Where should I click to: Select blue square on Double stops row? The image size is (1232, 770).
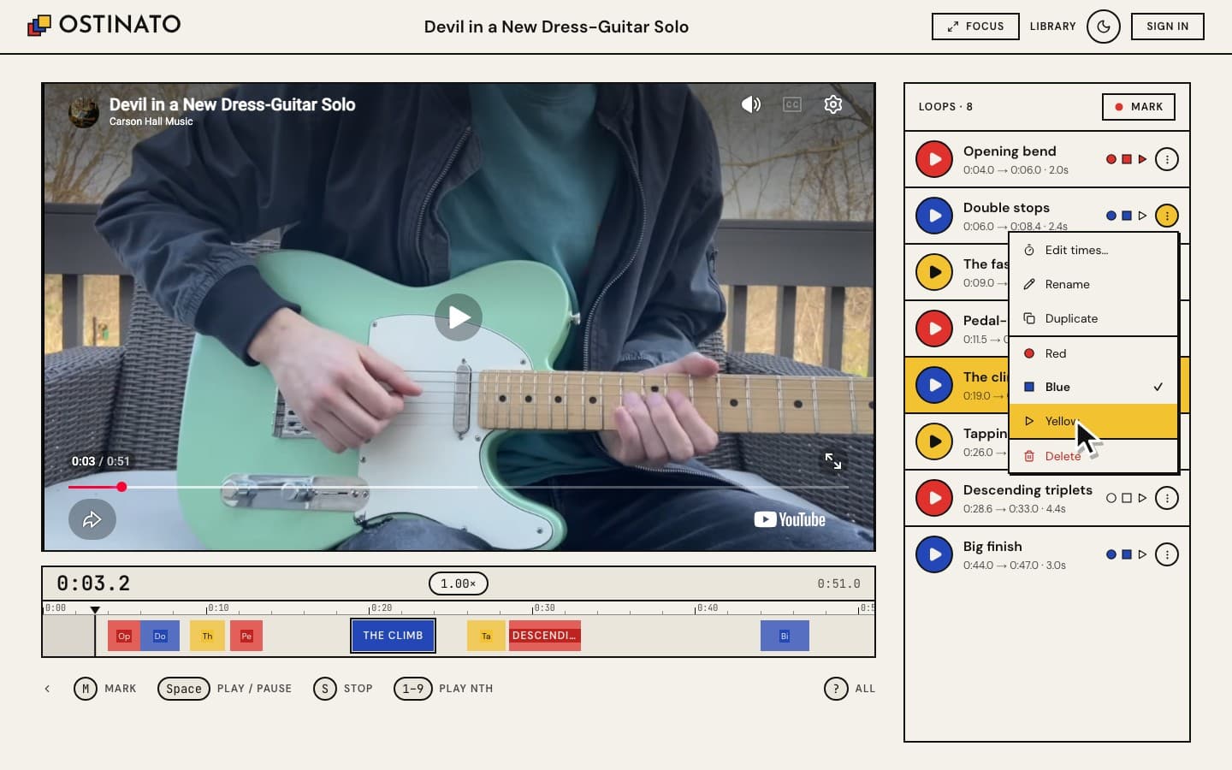(x=1127, y=216)
